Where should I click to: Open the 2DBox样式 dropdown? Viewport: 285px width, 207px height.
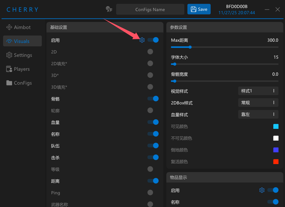[x=258, y=103]
